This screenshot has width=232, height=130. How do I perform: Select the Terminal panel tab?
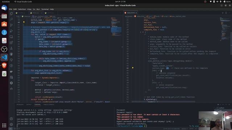click(x=37, y=104)
